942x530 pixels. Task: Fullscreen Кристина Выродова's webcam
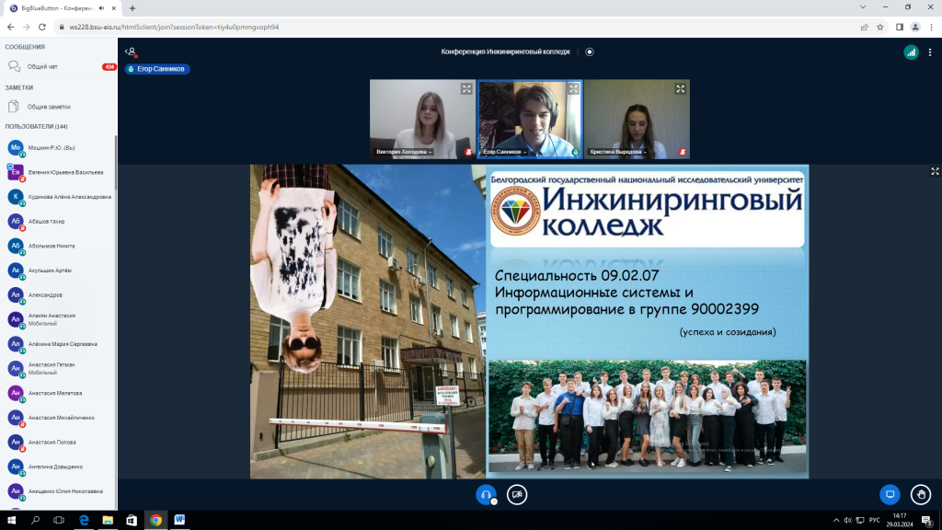click(680, 89)
